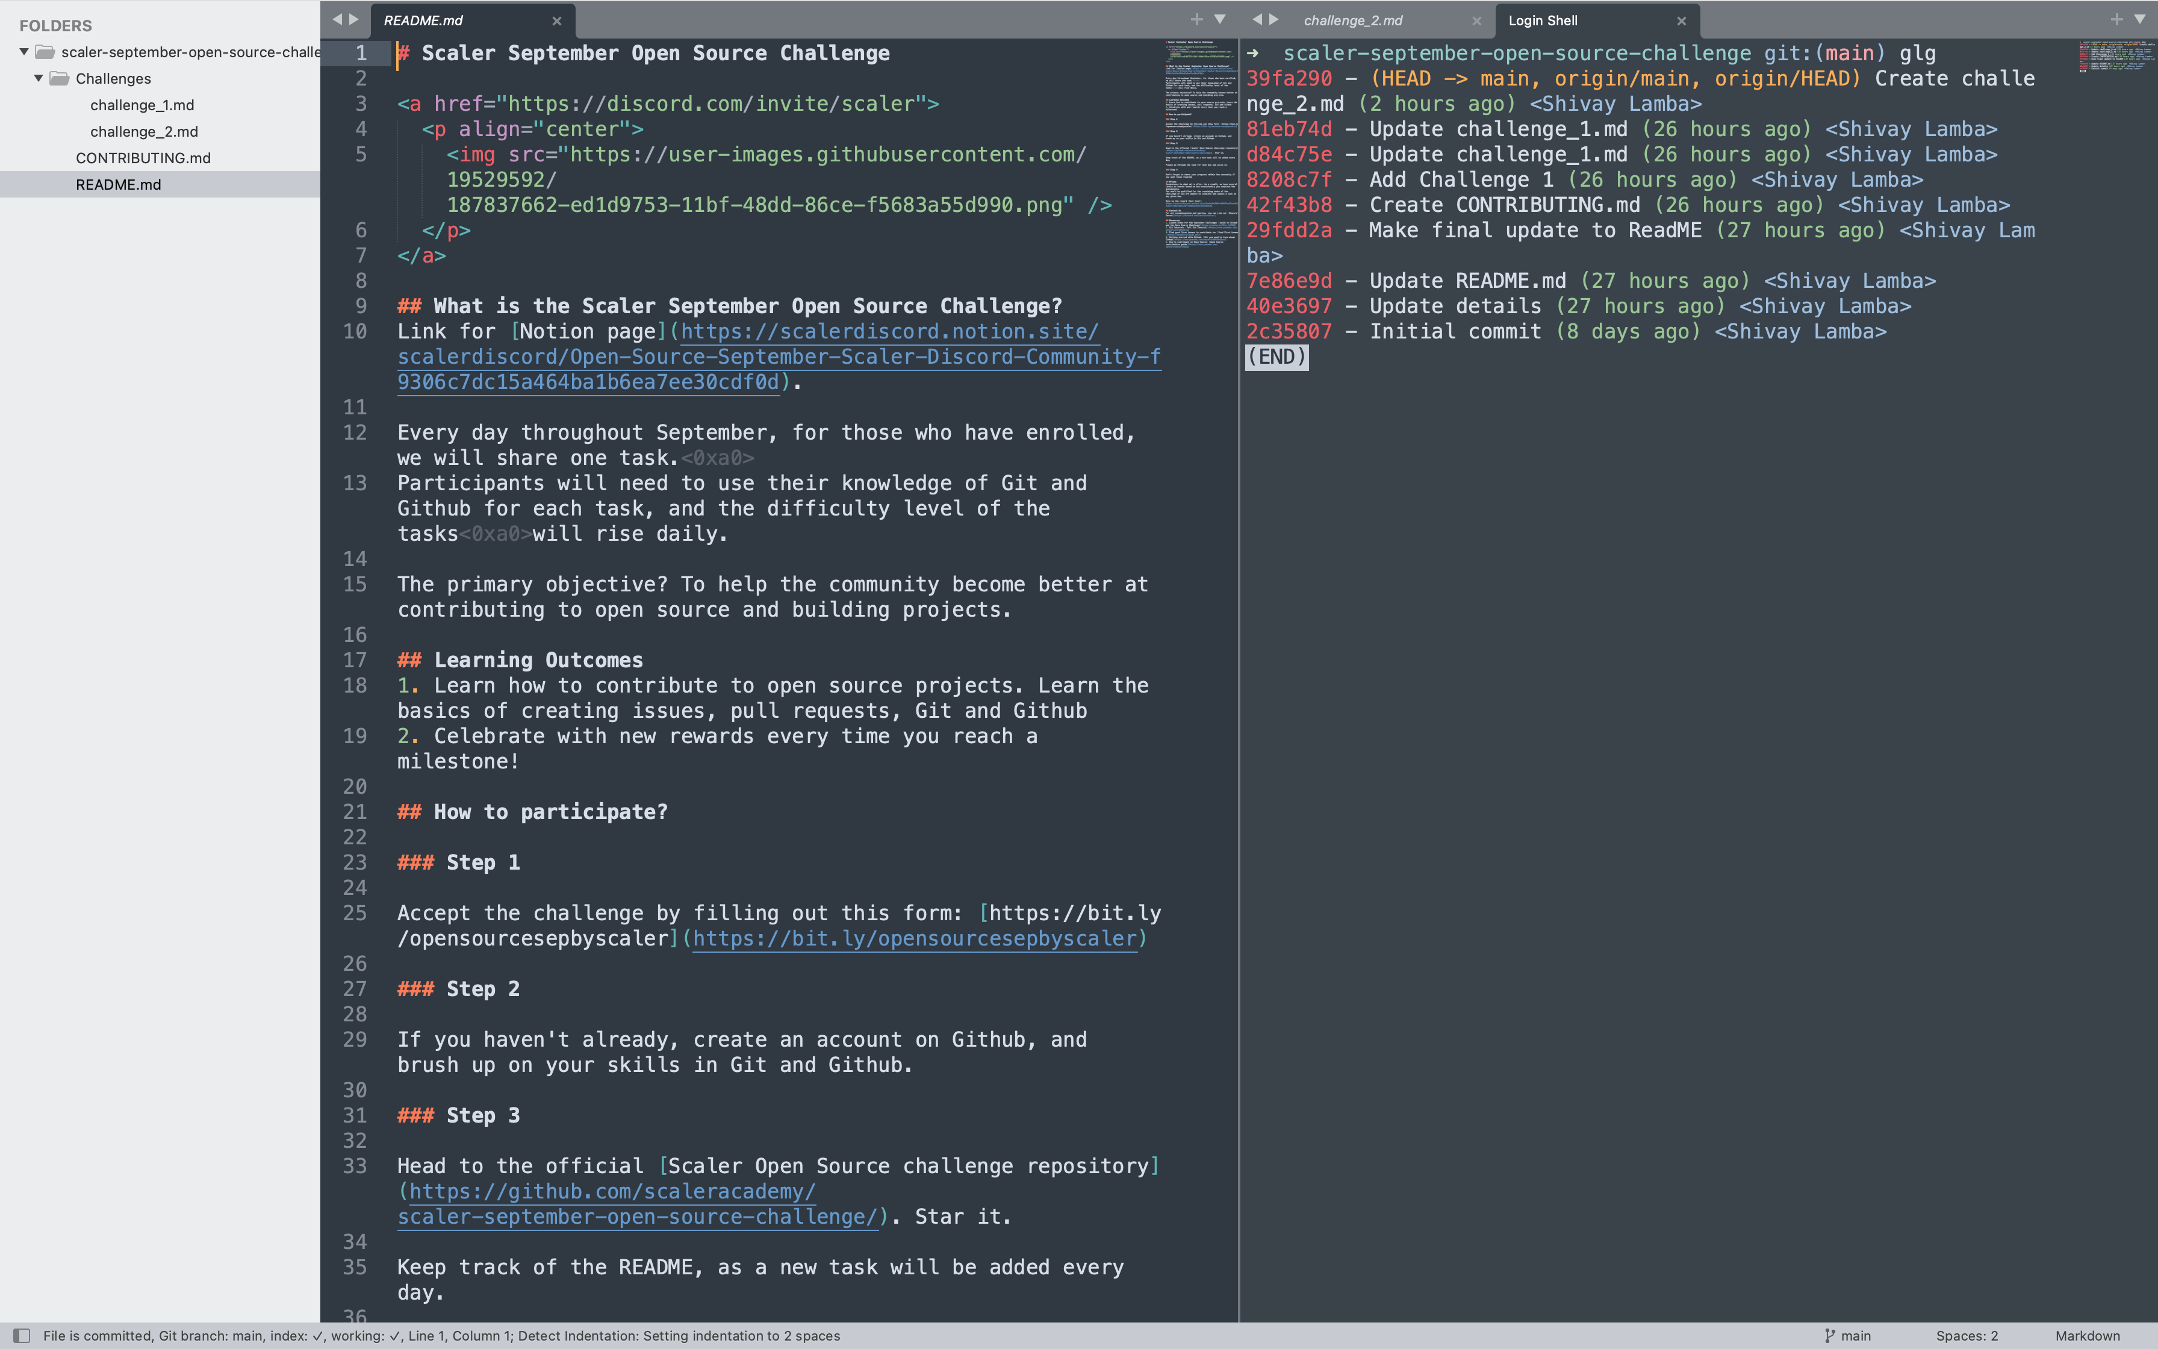
Task: Click commit hash 81eb74d in terminal
Action: 1289,129
